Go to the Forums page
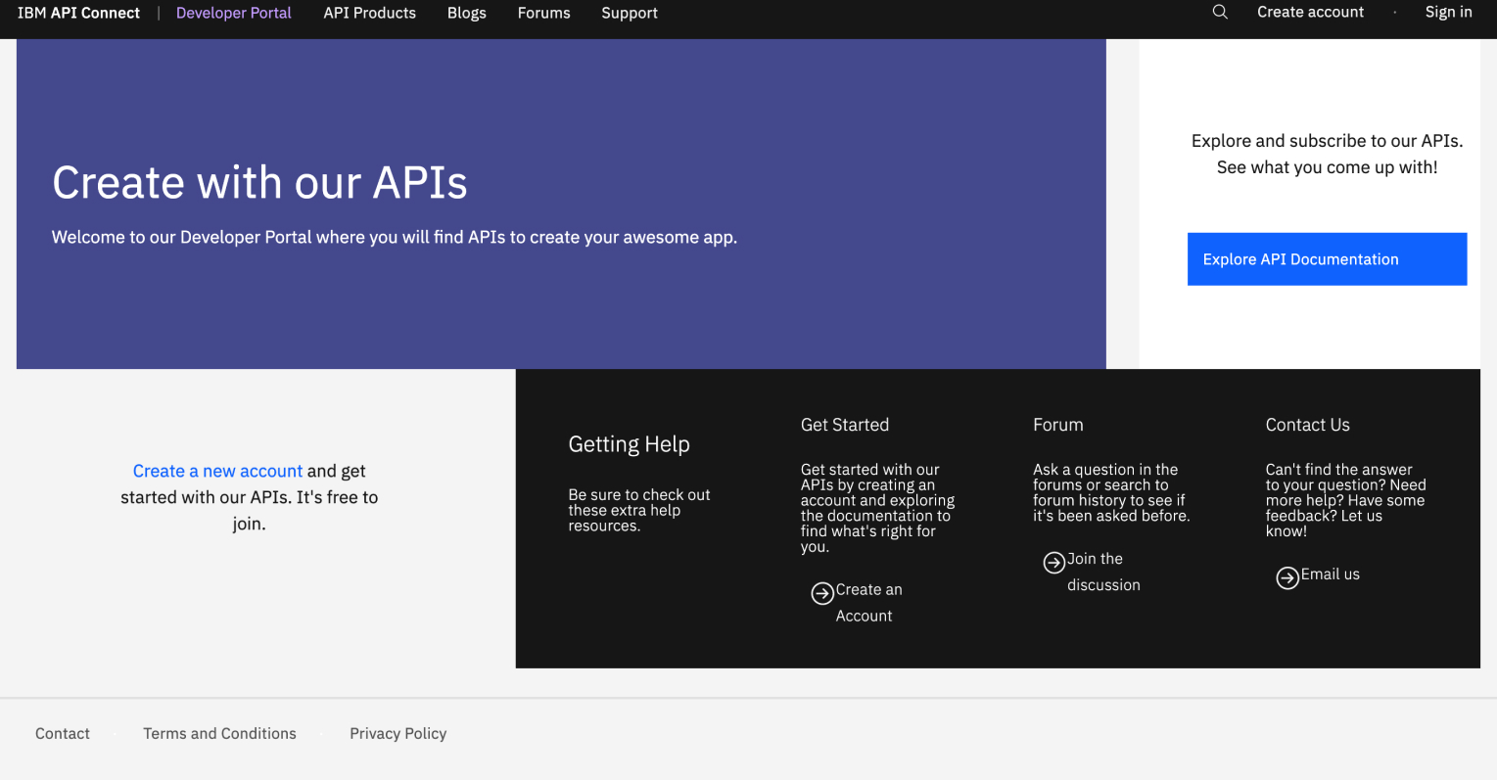1497x780 pixels. tap(543, 13)
